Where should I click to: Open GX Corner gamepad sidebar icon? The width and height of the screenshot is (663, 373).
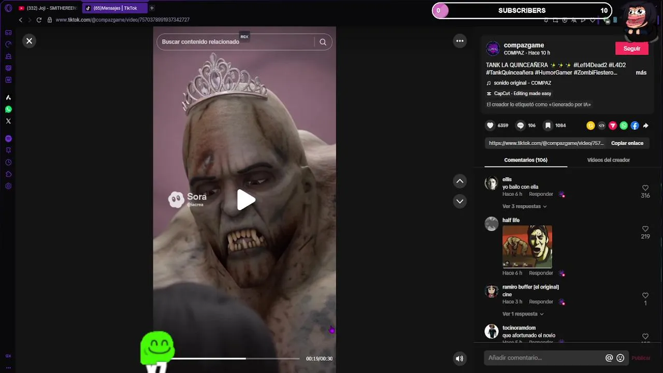click(8, 33)
